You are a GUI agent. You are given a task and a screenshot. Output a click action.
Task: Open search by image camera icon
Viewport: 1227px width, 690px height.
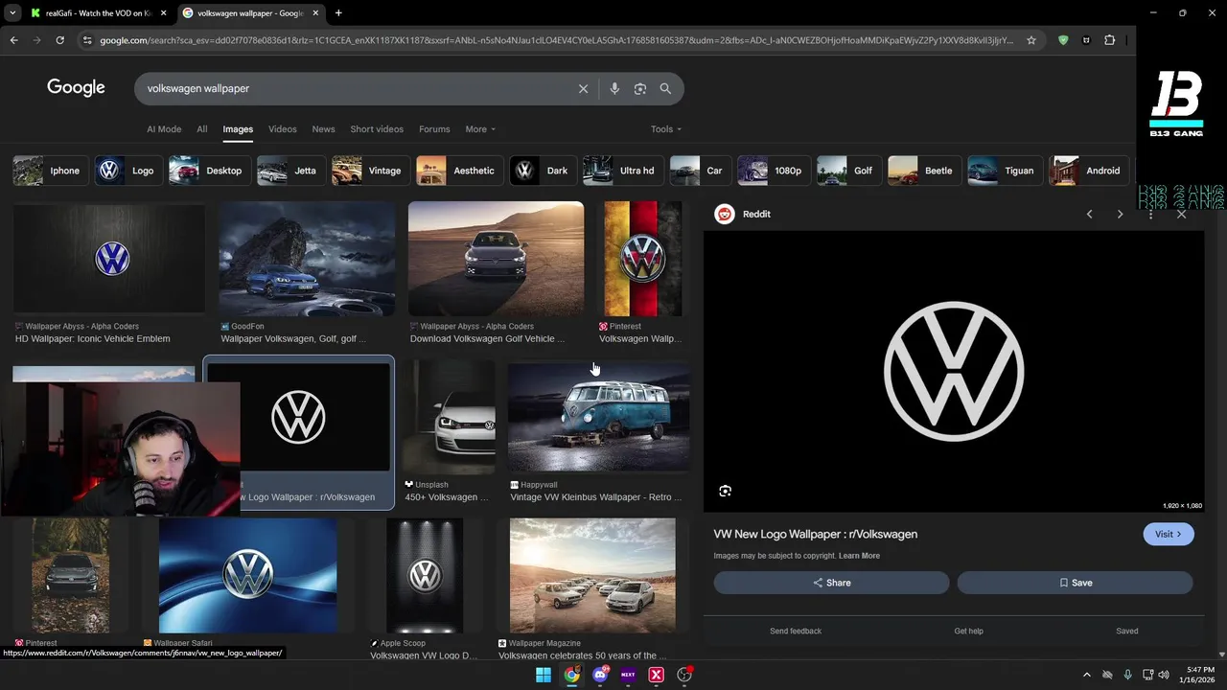tap(640, 88)
